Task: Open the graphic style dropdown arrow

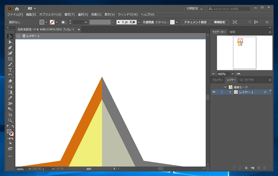Action: [x=177, y=22]
